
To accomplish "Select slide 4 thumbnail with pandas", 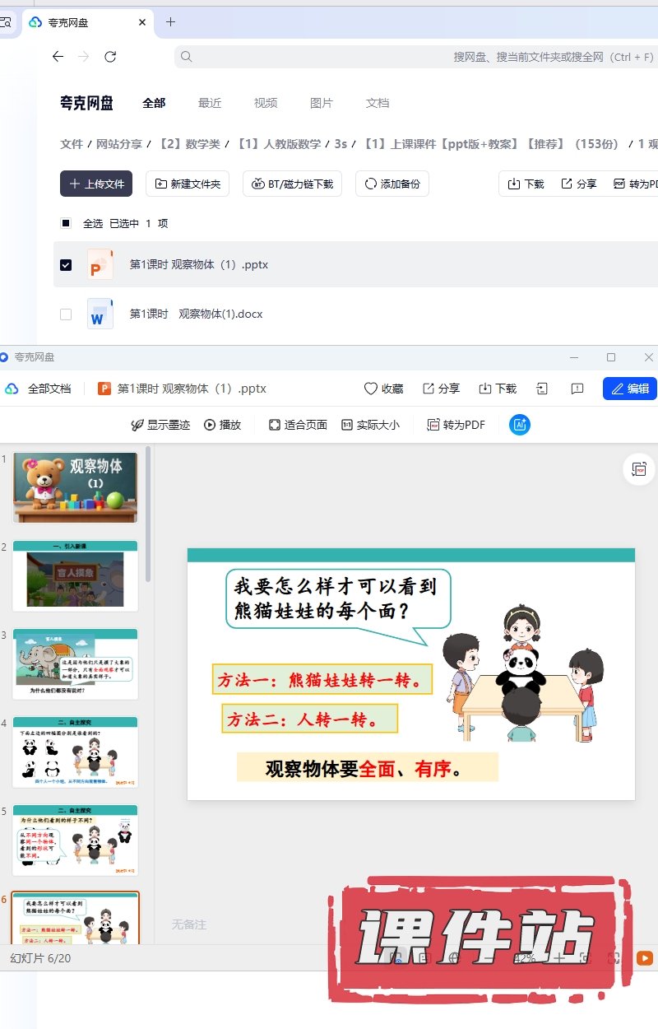I will pyautogui.click(x=76, y=752).
